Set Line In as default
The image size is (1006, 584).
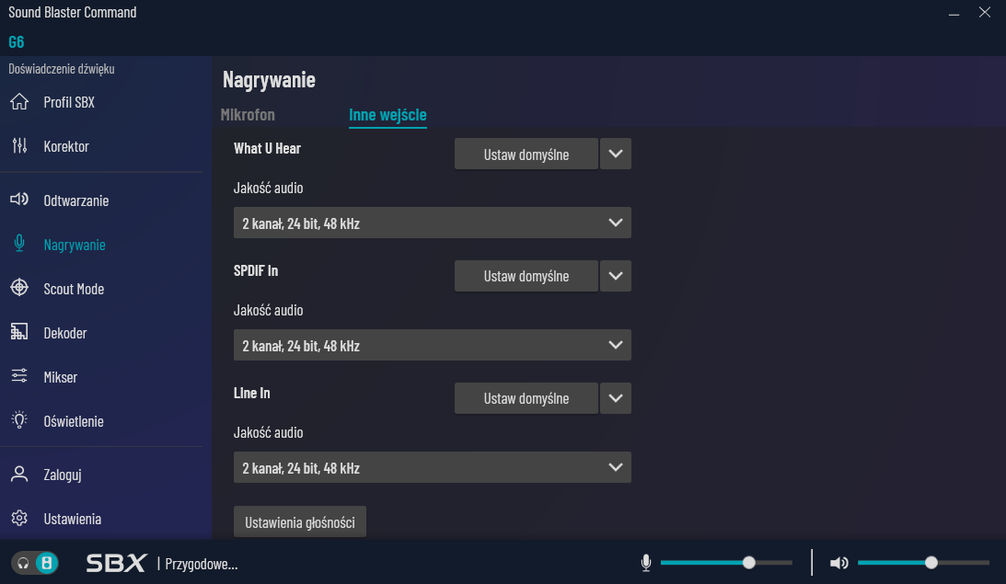[526, 398]
